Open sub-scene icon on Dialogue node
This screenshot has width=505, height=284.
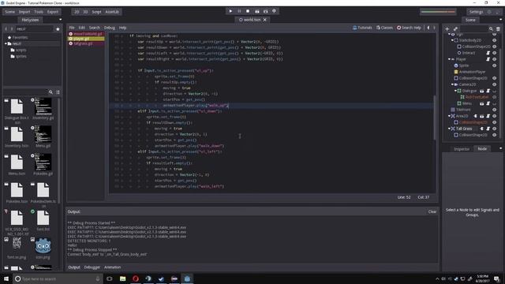pos(482,91)
